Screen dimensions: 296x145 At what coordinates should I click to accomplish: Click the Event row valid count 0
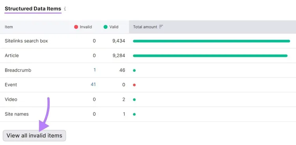[x=124, y=85]
